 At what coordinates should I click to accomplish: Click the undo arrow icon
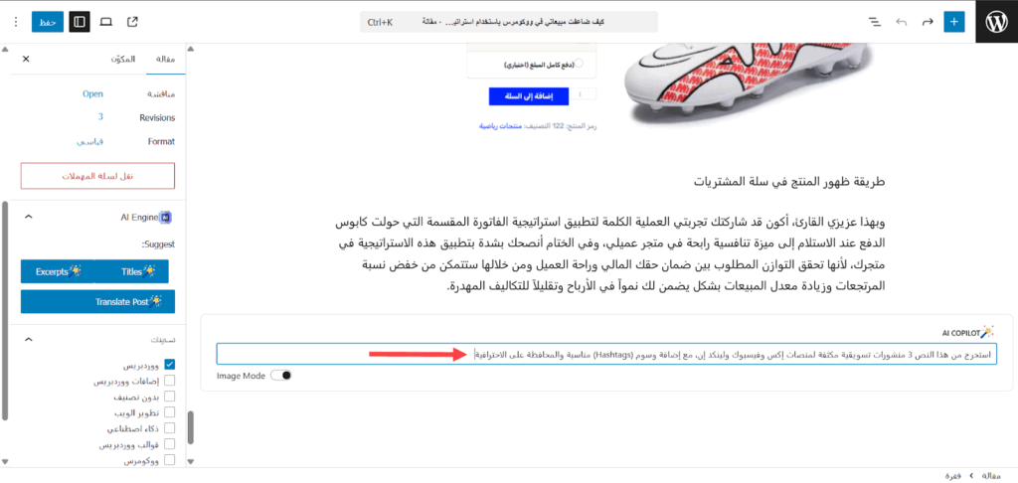pyautogui.click(x=902, y=21)
